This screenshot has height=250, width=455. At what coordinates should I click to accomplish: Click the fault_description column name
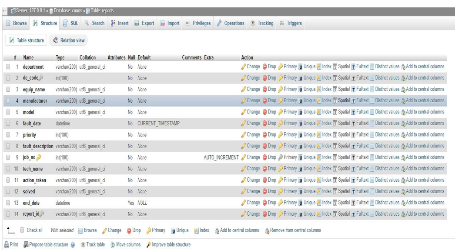coord(38,146)
